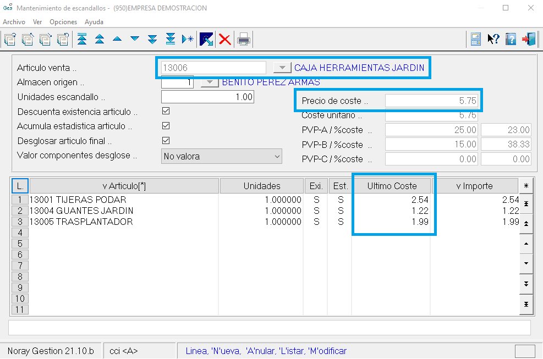Jump to the first record using the double-up arrow with bar
The height and width of the screenshot is (359, 543).
(82, 39)
